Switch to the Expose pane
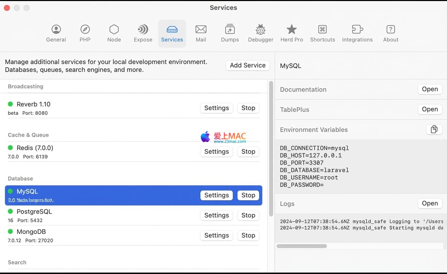 (x=143, y=34)
